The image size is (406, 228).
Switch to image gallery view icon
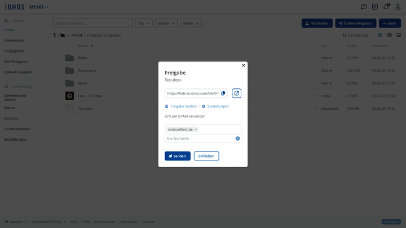click(x=399, y=35)
